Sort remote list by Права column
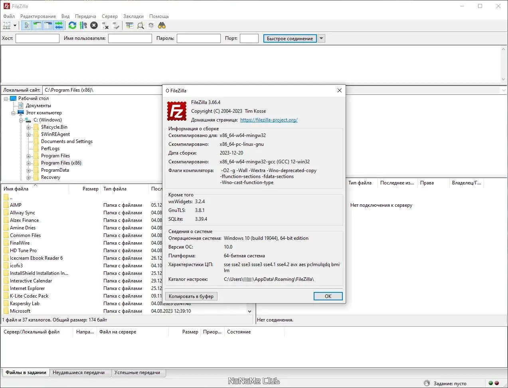This screenshot has height=388, width=508. [433, 183]
